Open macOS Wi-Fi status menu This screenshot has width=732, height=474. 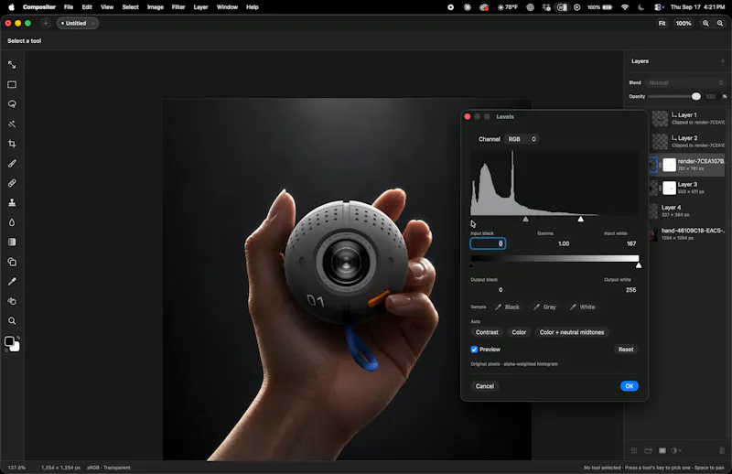tap(625, 7)
